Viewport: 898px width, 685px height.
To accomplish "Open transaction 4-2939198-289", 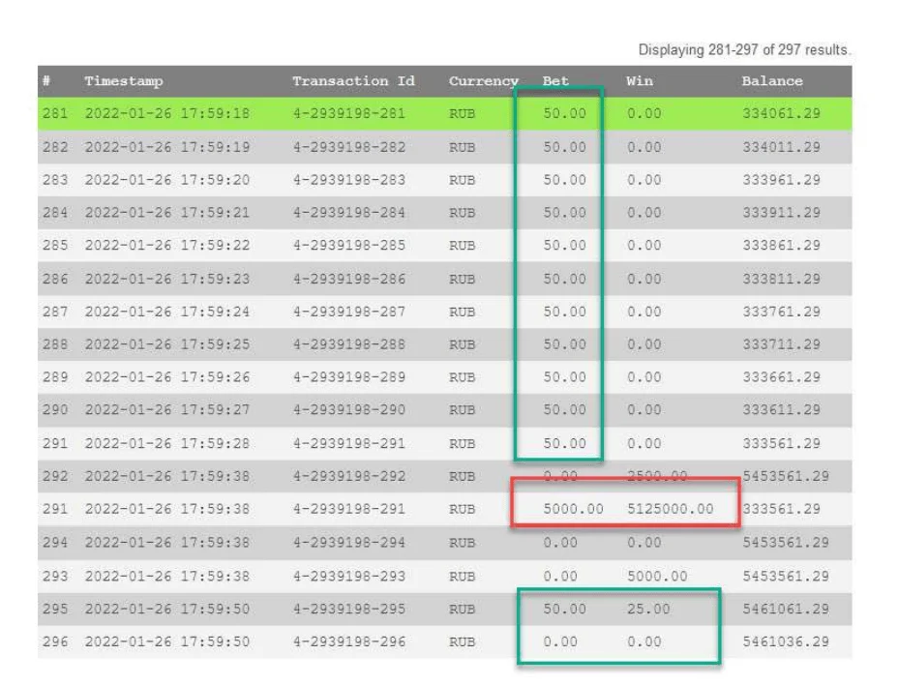I will [x=348, y=377].
